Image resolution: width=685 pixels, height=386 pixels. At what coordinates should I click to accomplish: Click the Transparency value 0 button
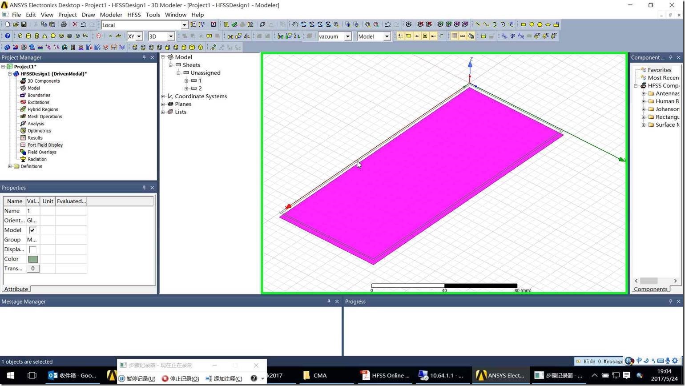[x=32, y=269]
